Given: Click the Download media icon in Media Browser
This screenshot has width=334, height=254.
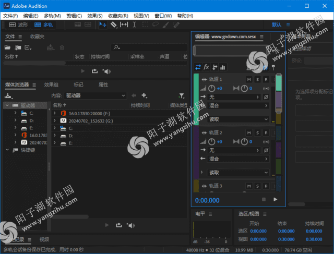Looking at the screenshot, I should tap(9, 96).
